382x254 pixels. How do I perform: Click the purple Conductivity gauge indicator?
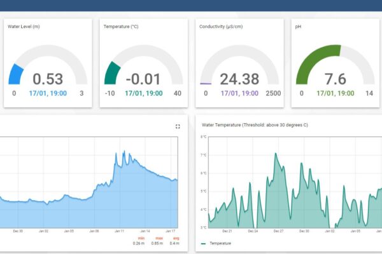click(x=206, y=84)
